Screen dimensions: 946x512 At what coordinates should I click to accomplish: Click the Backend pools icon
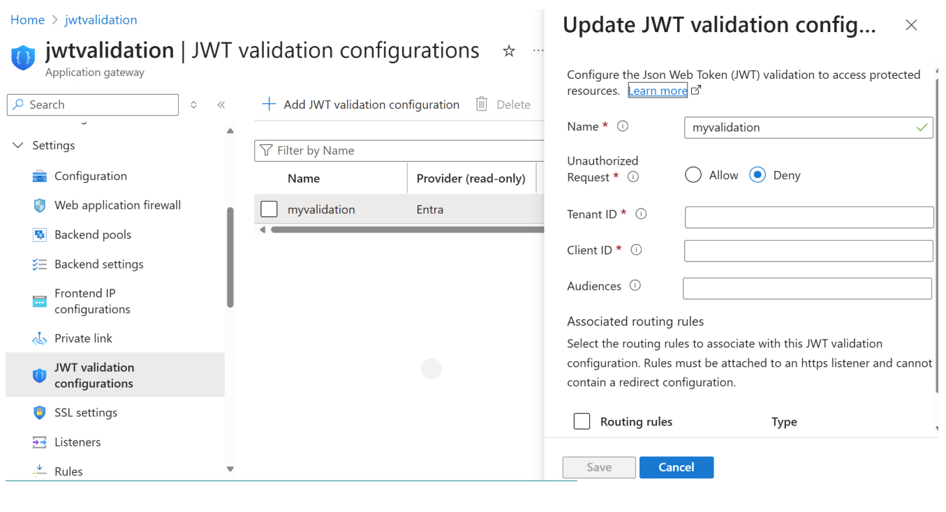click(39, 234)
